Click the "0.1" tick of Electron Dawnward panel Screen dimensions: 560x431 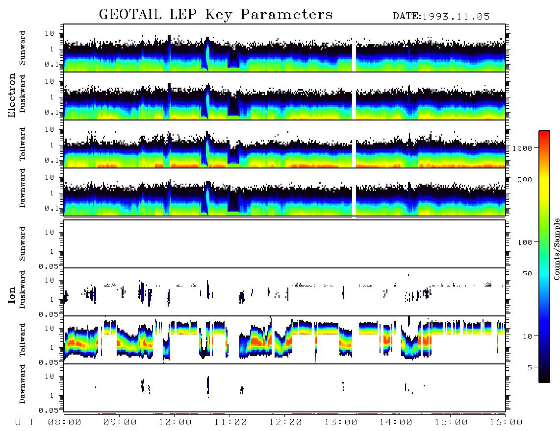point(51,208)
